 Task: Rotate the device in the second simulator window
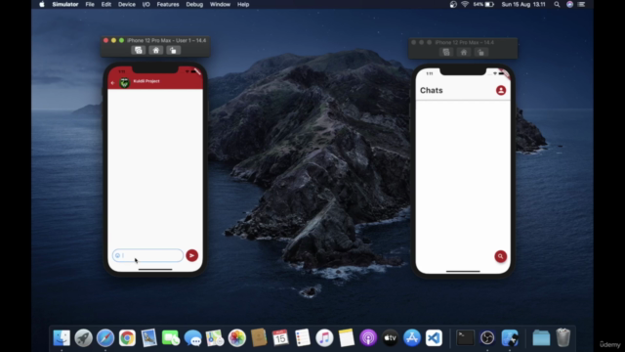480,52
